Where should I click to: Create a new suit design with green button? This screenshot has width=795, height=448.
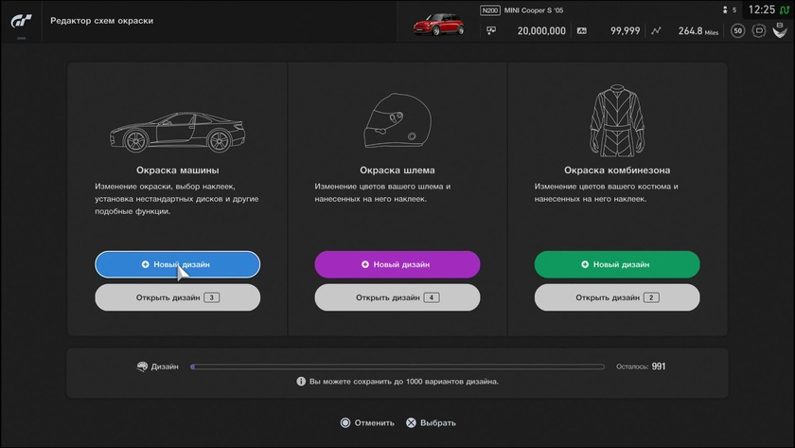pos(617,264)
